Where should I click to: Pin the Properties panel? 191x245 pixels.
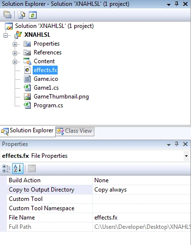click(x=177, y=144)
